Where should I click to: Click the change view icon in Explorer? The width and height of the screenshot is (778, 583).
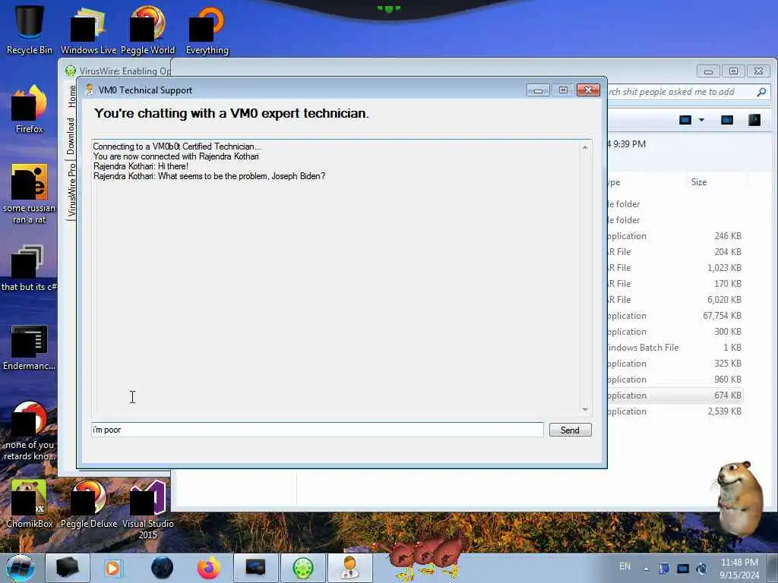click(x=685, y=120)
